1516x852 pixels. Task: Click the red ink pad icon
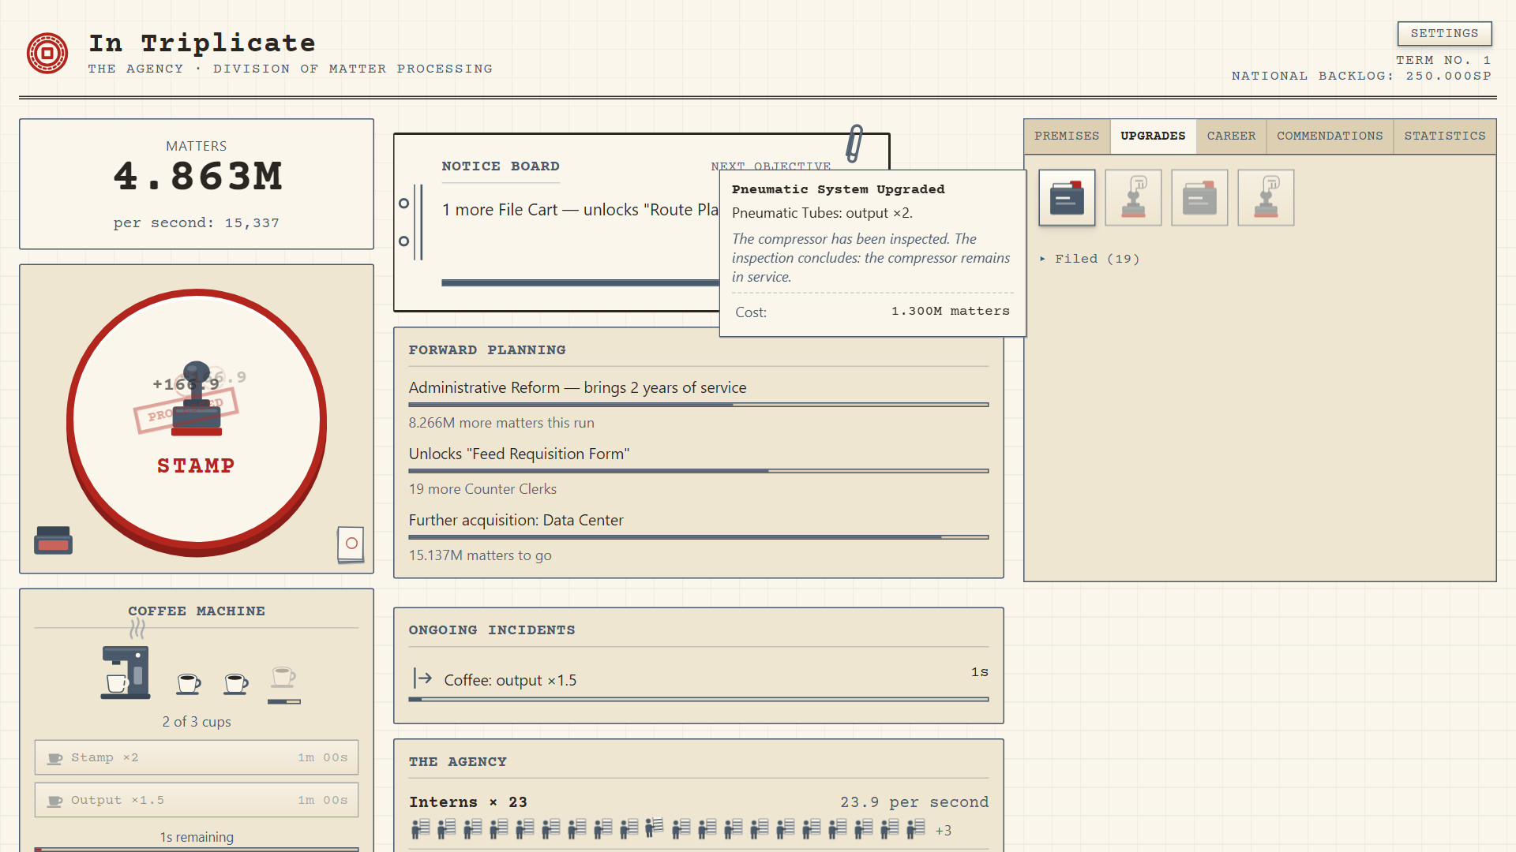[53, 540]
